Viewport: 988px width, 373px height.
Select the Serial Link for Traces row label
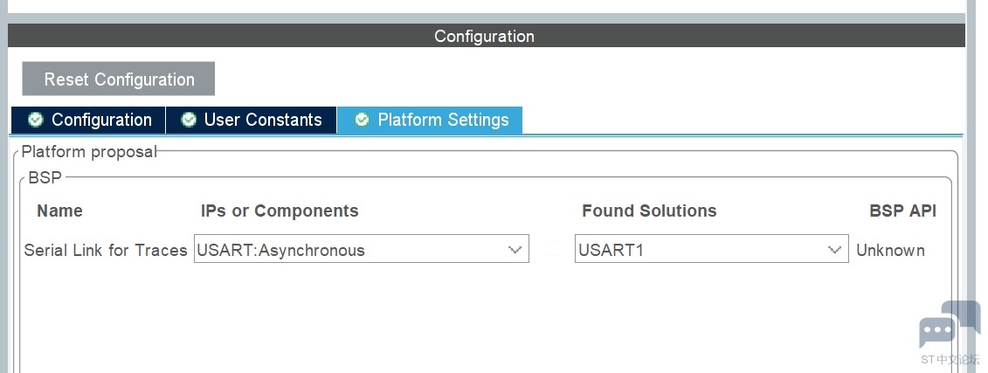tap(106, 250)
